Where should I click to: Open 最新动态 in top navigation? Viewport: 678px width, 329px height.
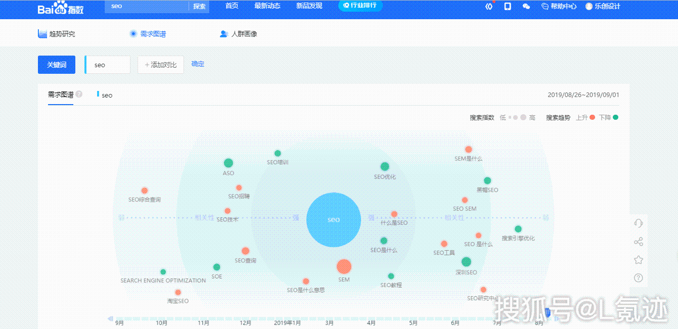(x=267, y=6)
